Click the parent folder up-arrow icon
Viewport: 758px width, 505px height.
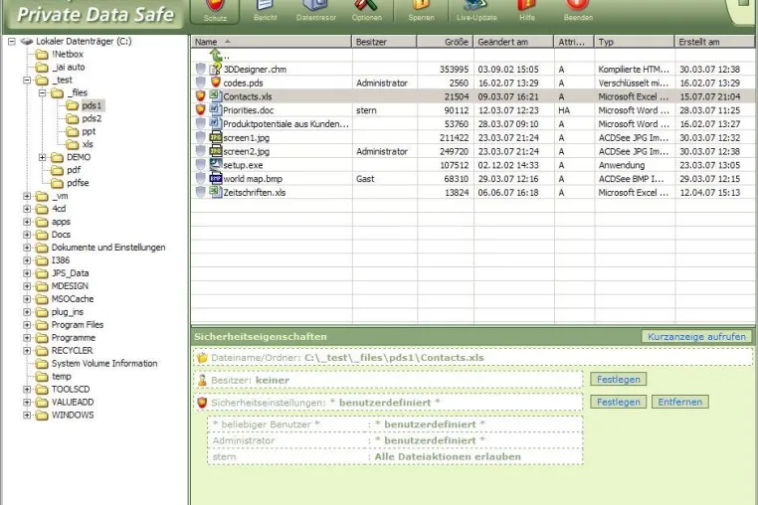[x=216, y=55]
